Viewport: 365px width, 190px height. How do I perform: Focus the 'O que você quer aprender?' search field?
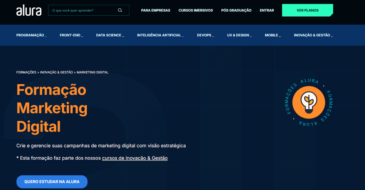pyautogui.click(x=88, y=10)
